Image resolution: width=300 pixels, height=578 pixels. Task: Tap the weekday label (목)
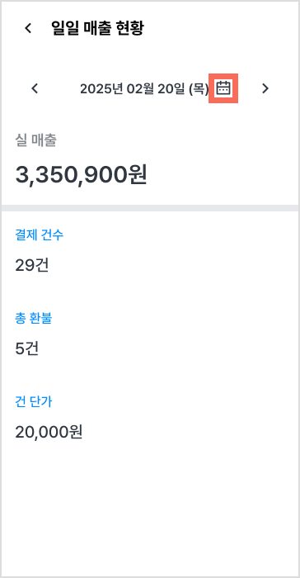pyautogui.click(x=199, y=89)
